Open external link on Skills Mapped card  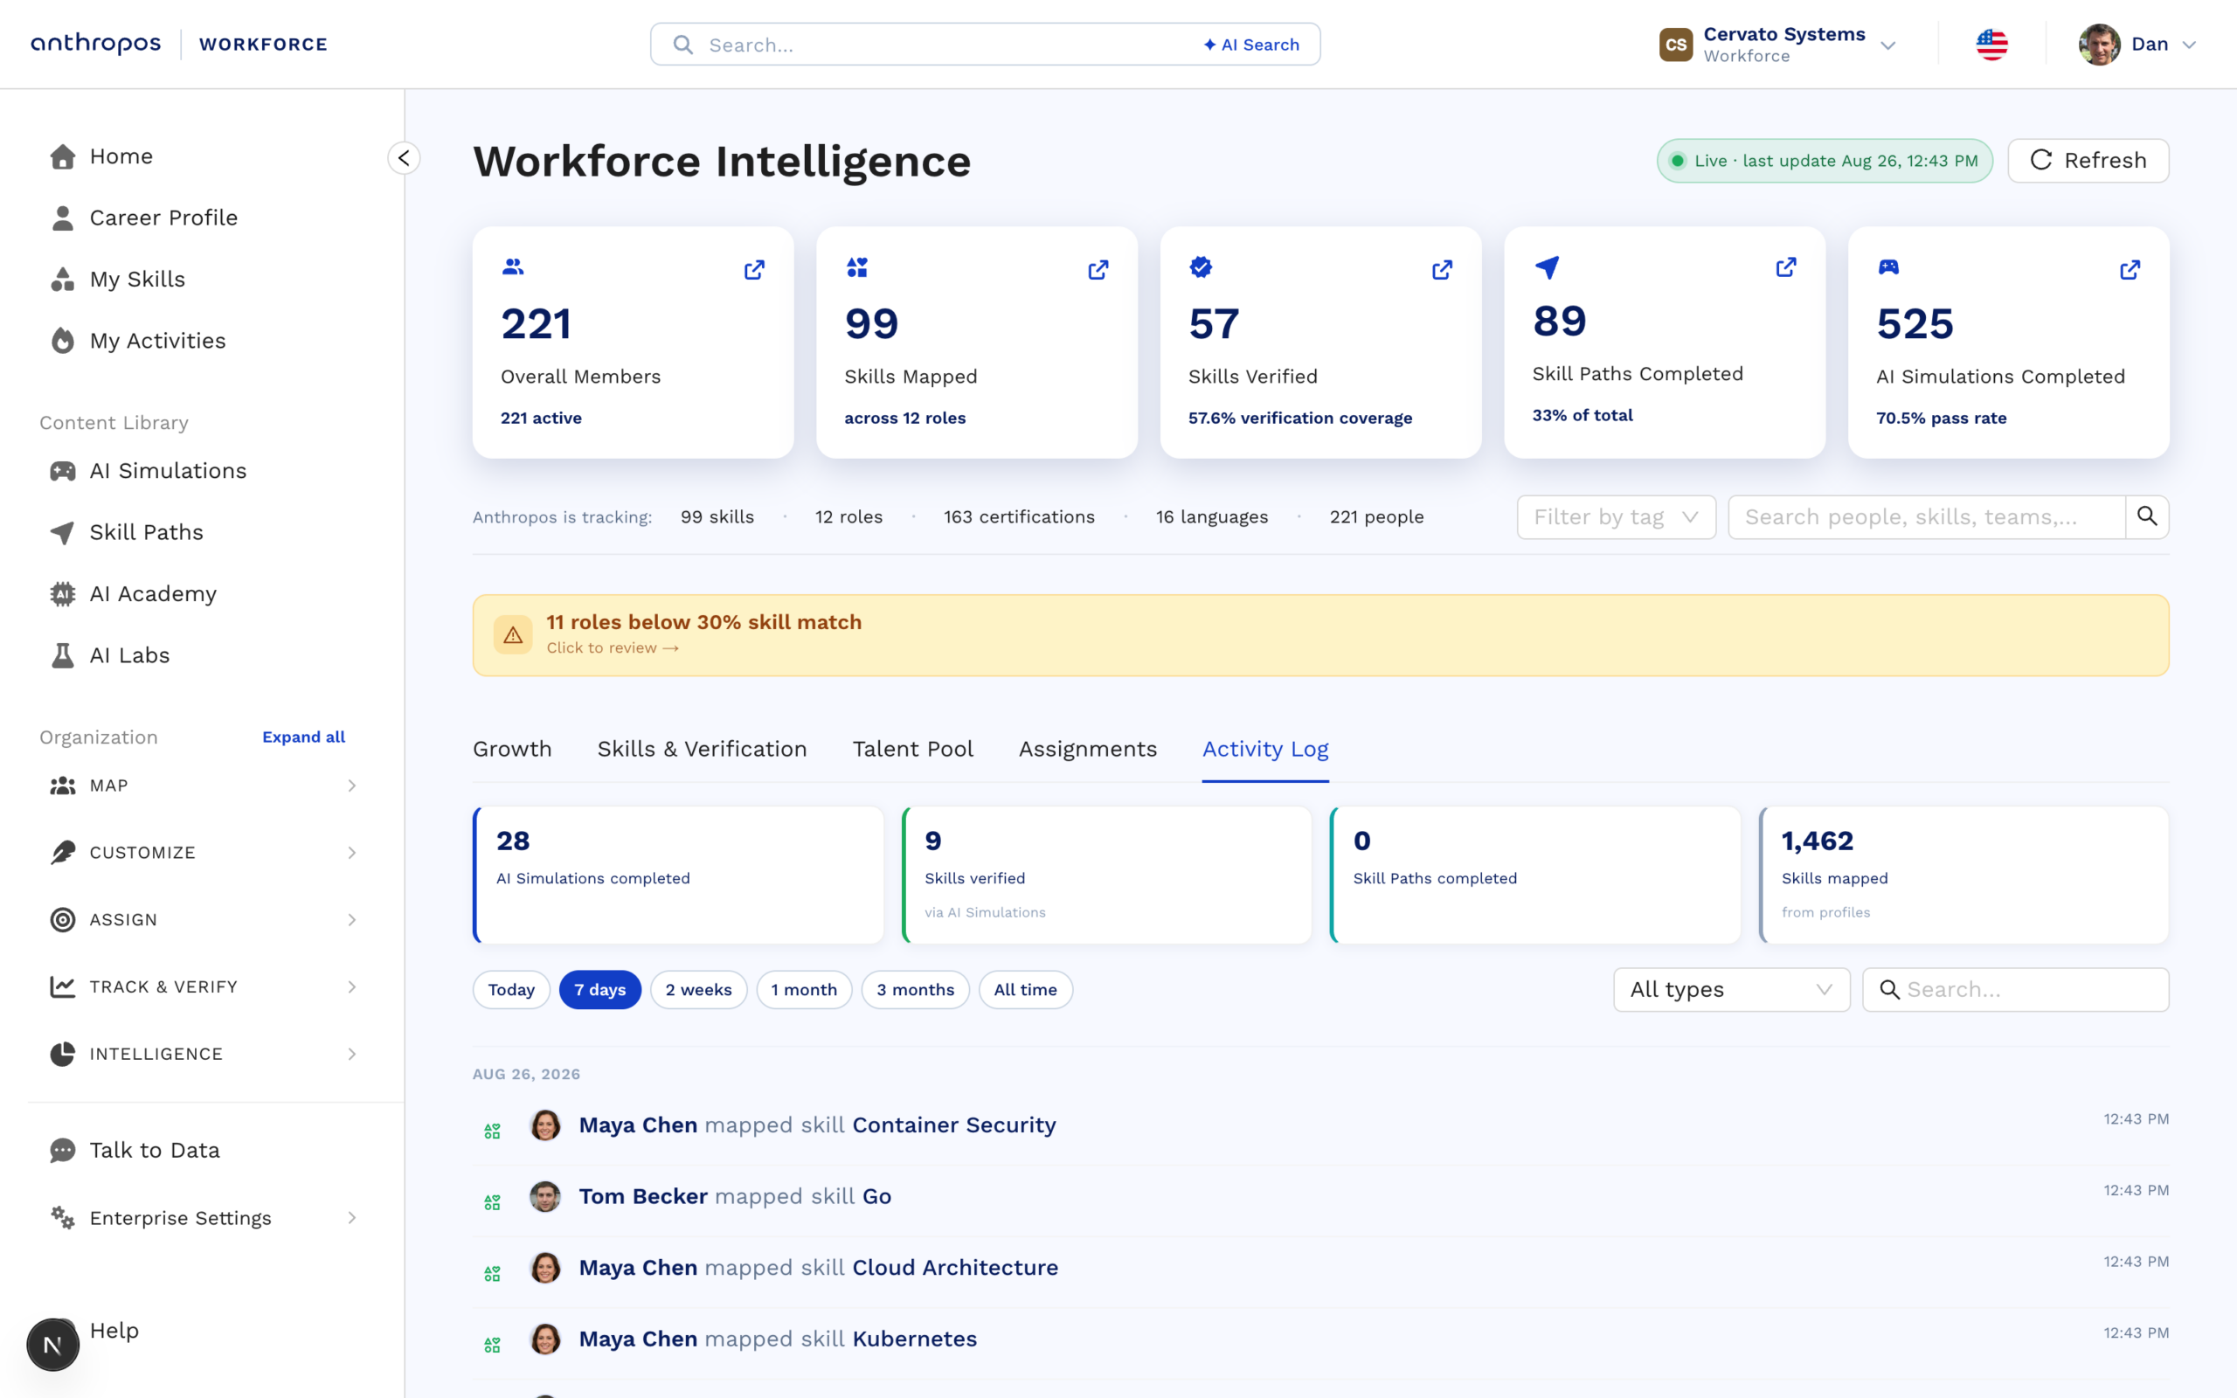[x=1098, y=269]
